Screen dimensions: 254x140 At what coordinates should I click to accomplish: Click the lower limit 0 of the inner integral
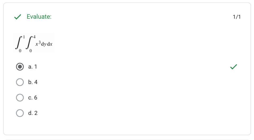[30, 50]
